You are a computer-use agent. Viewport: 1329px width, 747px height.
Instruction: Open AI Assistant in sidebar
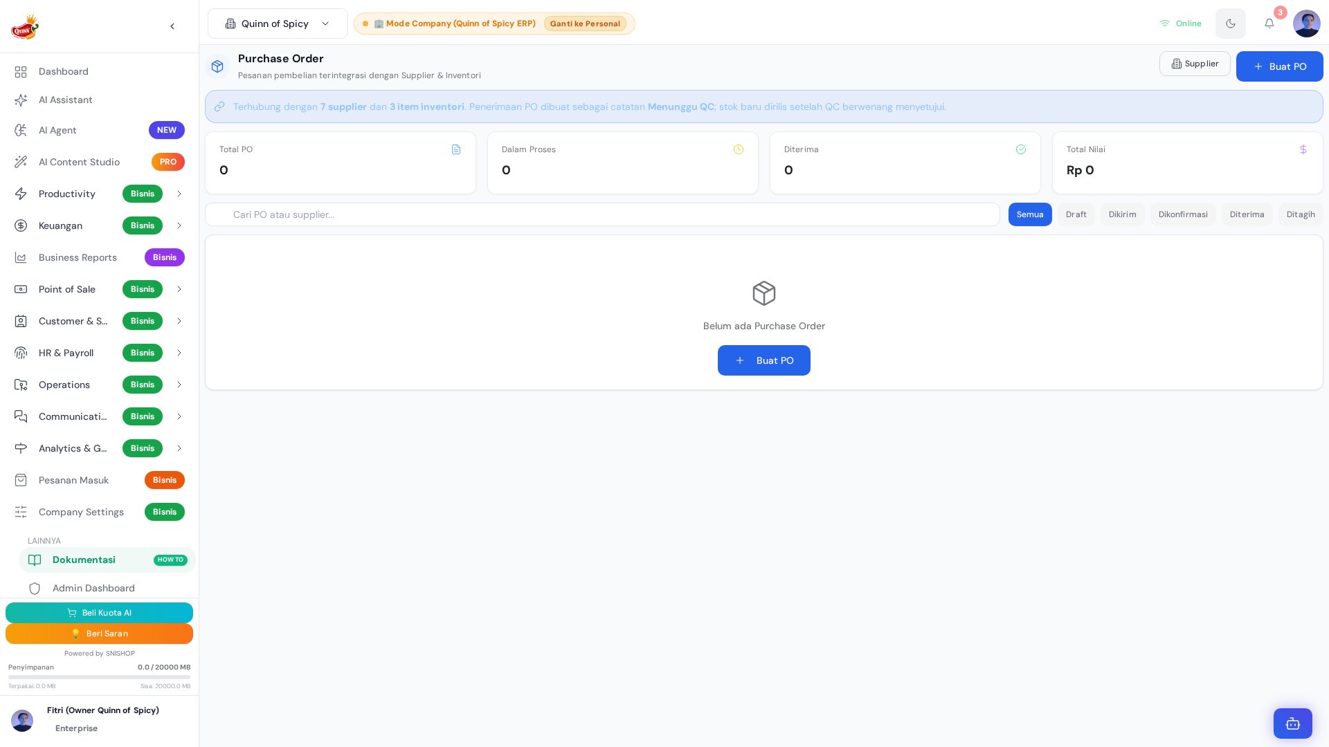(x=99, y=100)
